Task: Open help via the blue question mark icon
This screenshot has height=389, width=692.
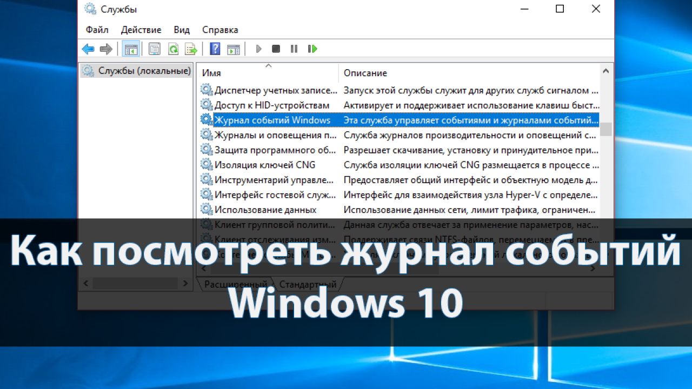Action: 215,49
